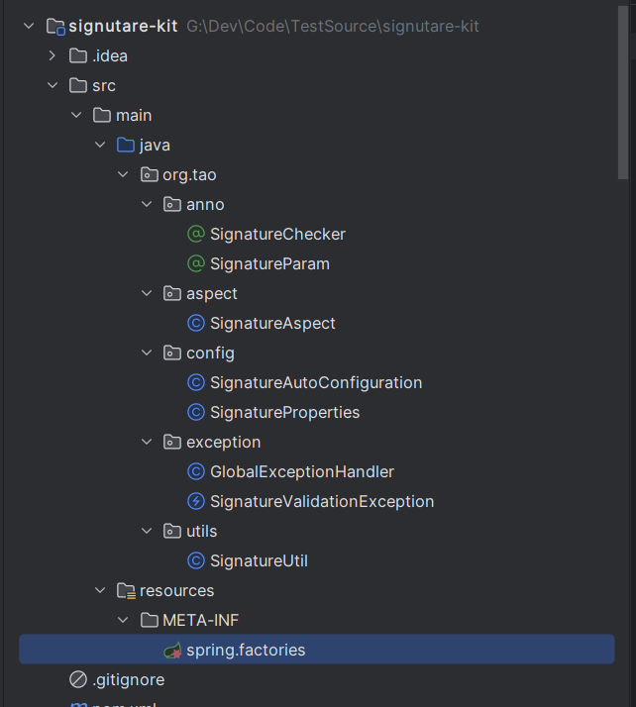Click the signutare-kit module icon

coord(55,27)
